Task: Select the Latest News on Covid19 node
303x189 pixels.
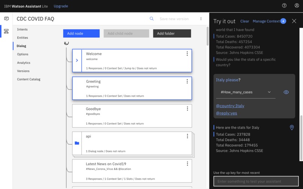Action: (x=132, y=171)
